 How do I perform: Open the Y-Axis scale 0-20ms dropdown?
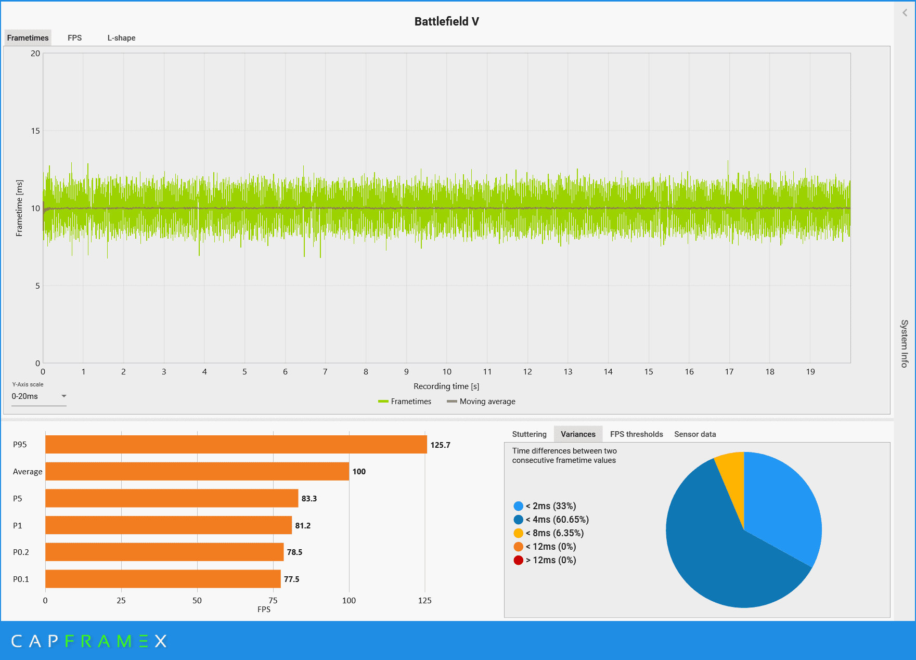[39, 396]
